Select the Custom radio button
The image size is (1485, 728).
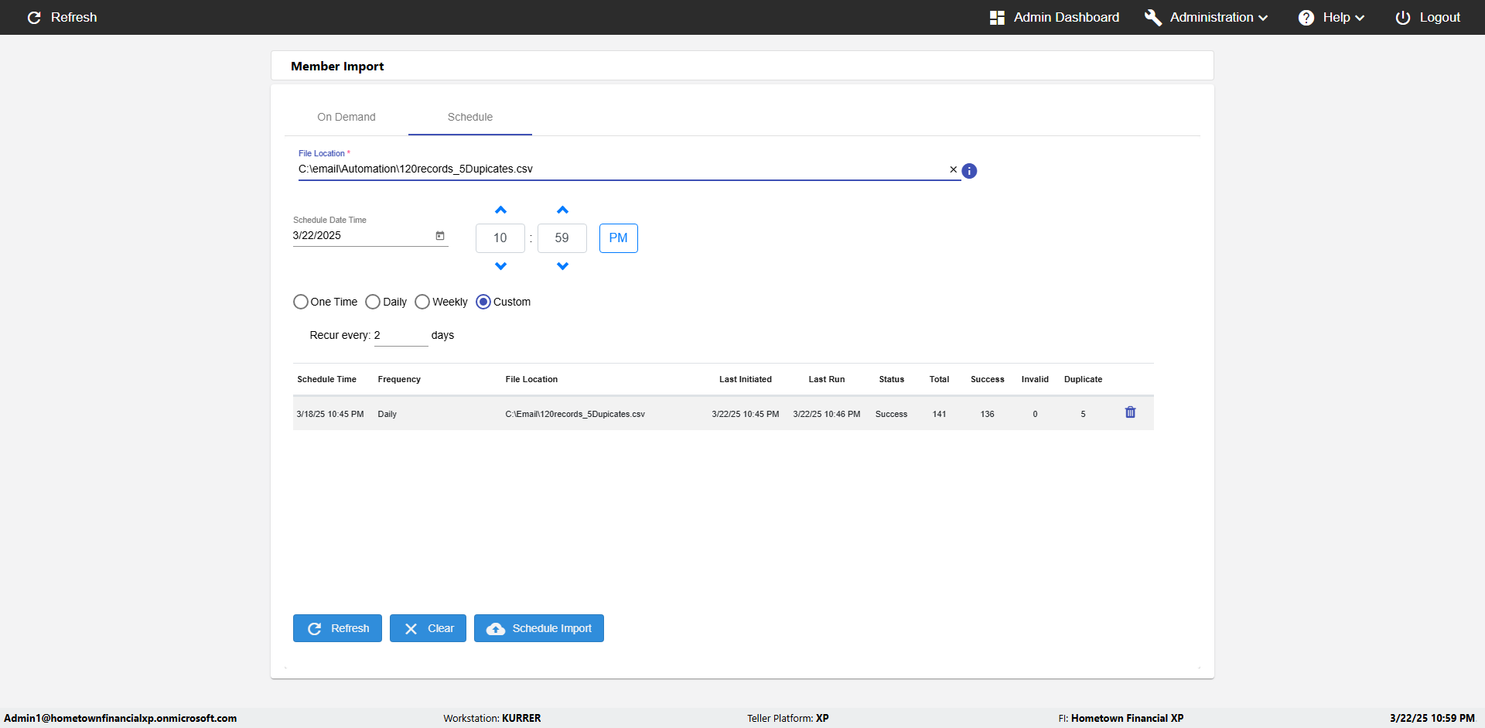point(483,302)
